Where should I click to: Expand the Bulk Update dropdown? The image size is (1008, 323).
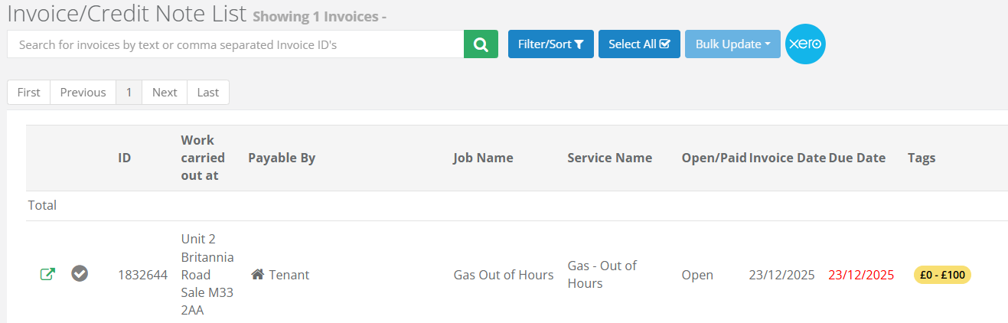pos(732,44)
